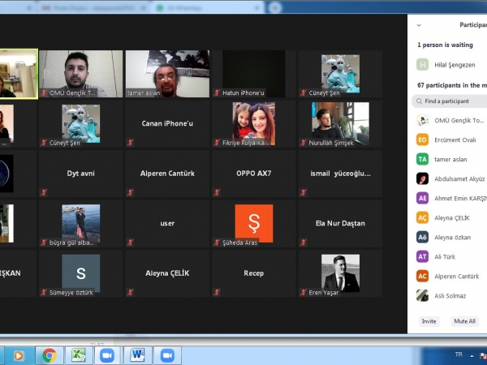Click the Şüheda Aras tile
487x365 pixels.
pyautogui.click(x=254, y=224)
